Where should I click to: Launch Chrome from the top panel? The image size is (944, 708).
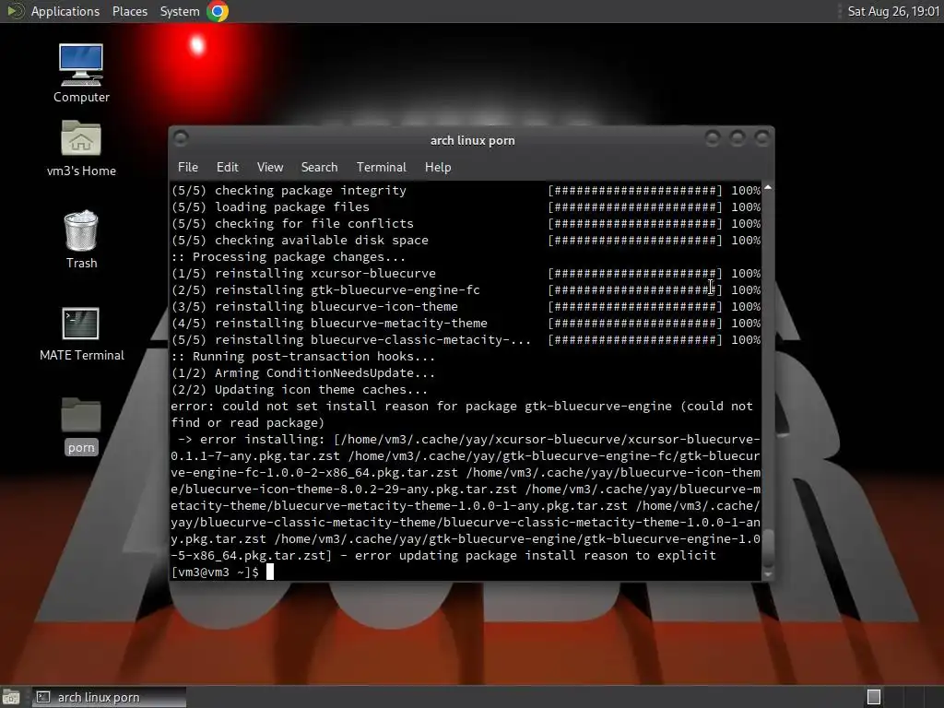coord(218,11)
